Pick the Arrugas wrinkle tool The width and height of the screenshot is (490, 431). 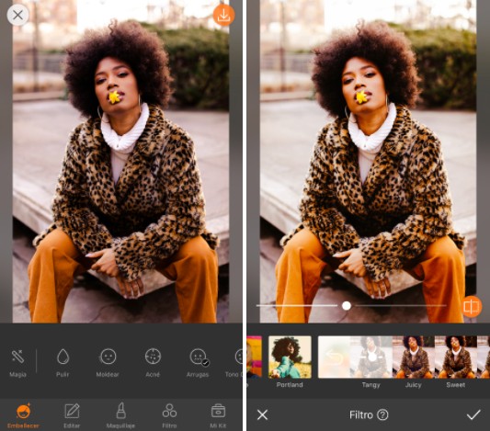pyautogui.click(x=198, y=363)
